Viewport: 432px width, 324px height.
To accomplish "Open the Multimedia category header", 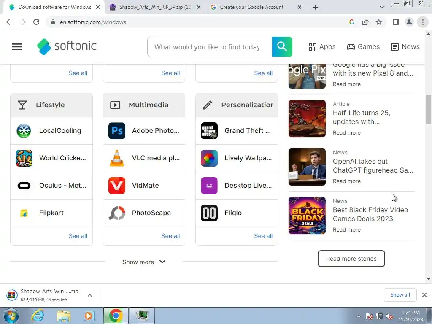I will [144, 105].
